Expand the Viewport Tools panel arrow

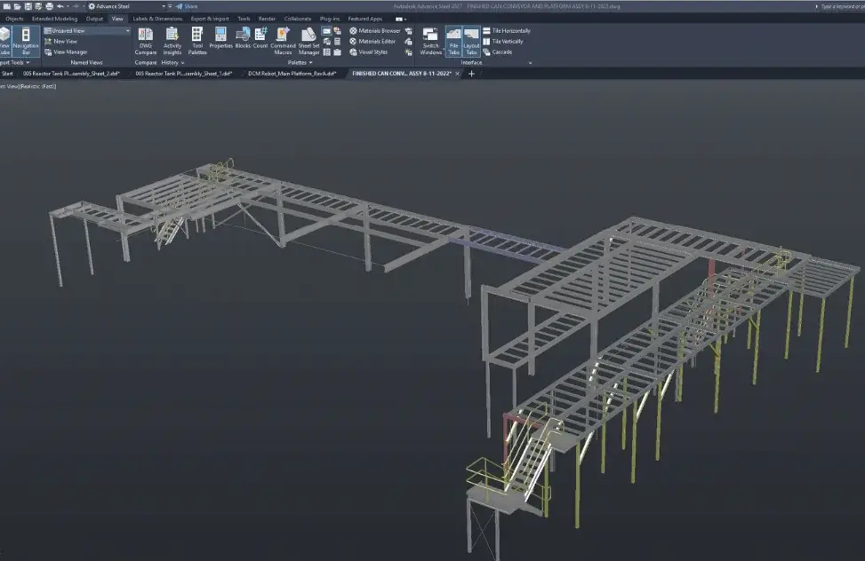coord(28,63)
